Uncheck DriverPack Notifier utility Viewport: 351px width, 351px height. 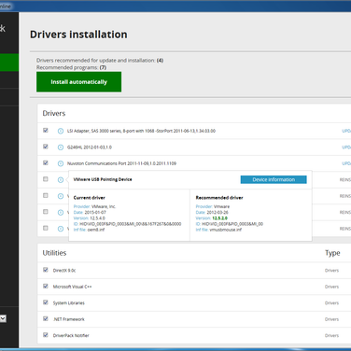(x=46, y=335)
